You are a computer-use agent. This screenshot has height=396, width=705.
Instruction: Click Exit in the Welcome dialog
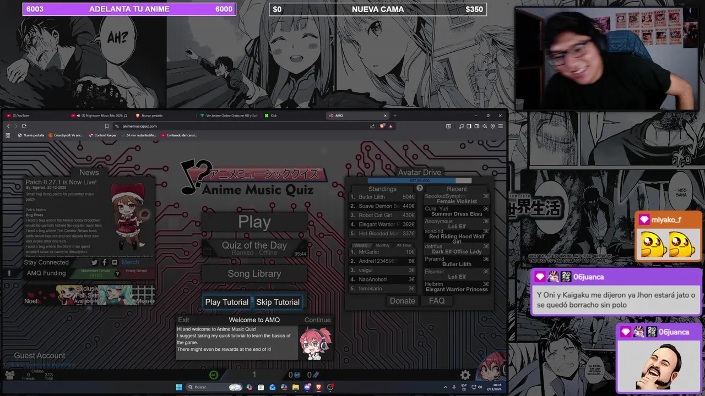click(x=183, y=320)
